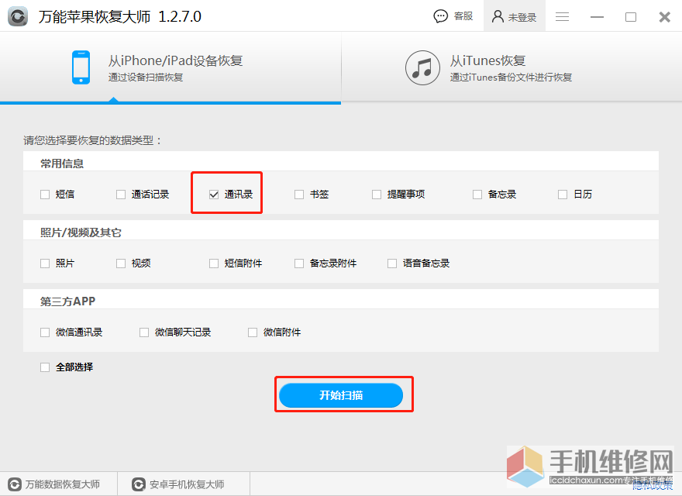Maximize the recovery app window
Viewport: 682px width, 496px height.
(631, 17)
